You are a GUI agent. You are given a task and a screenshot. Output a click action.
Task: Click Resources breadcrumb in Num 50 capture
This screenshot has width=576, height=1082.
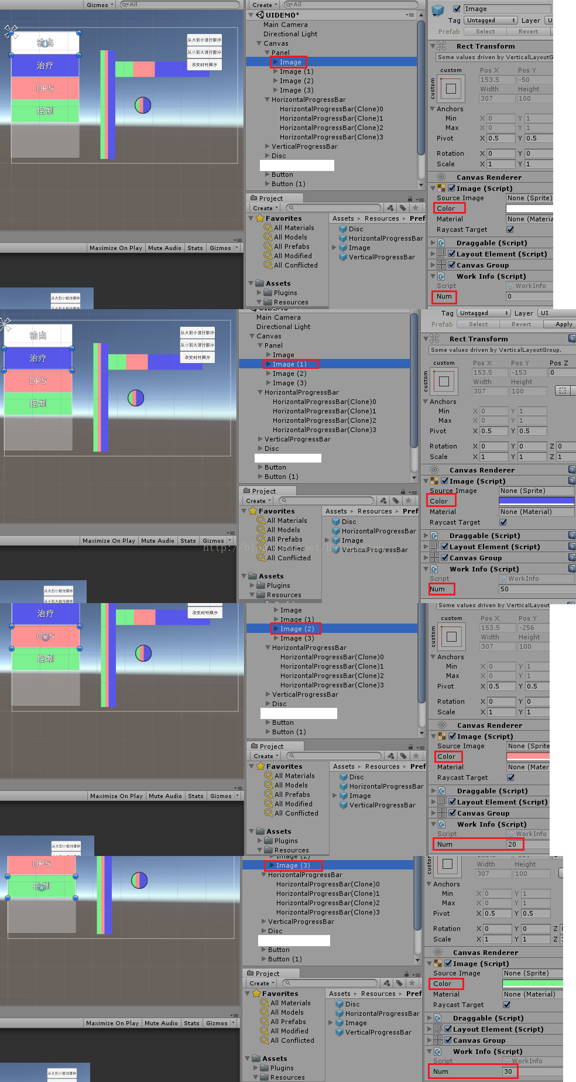pyautogui.click(x=375, y=511)
